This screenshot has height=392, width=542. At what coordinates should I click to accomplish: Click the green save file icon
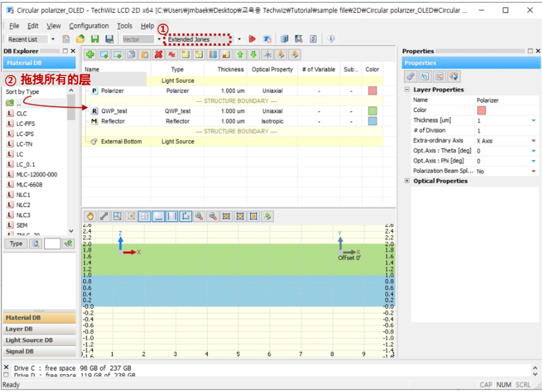95,39
